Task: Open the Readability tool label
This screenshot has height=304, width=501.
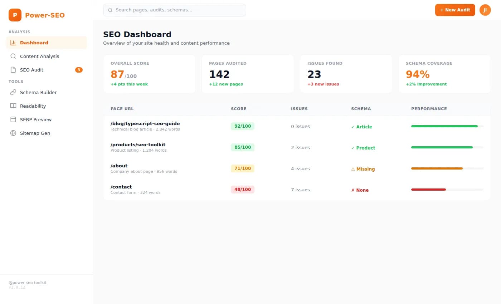Action: click(33, 106)
